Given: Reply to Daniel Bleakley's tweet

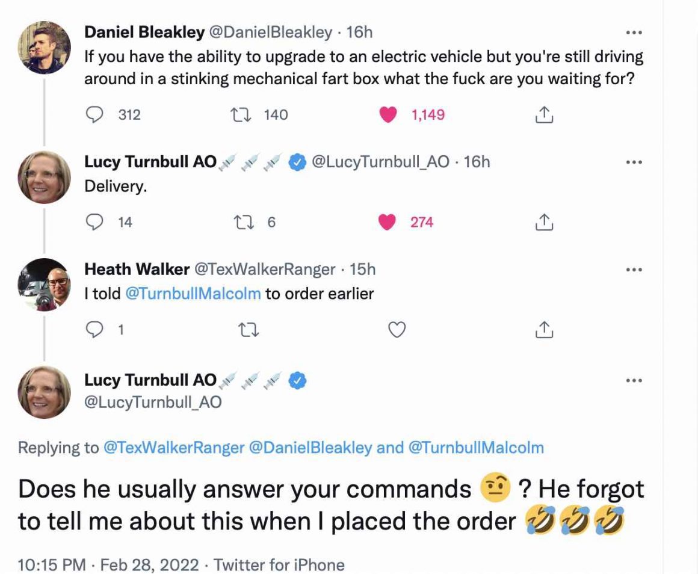Looking at the screenshot, I should tap(94, 114).
